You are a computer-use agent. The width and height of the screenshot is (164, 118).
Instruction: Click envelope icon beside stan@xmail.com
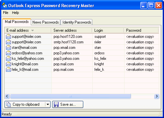click(8, 48)
